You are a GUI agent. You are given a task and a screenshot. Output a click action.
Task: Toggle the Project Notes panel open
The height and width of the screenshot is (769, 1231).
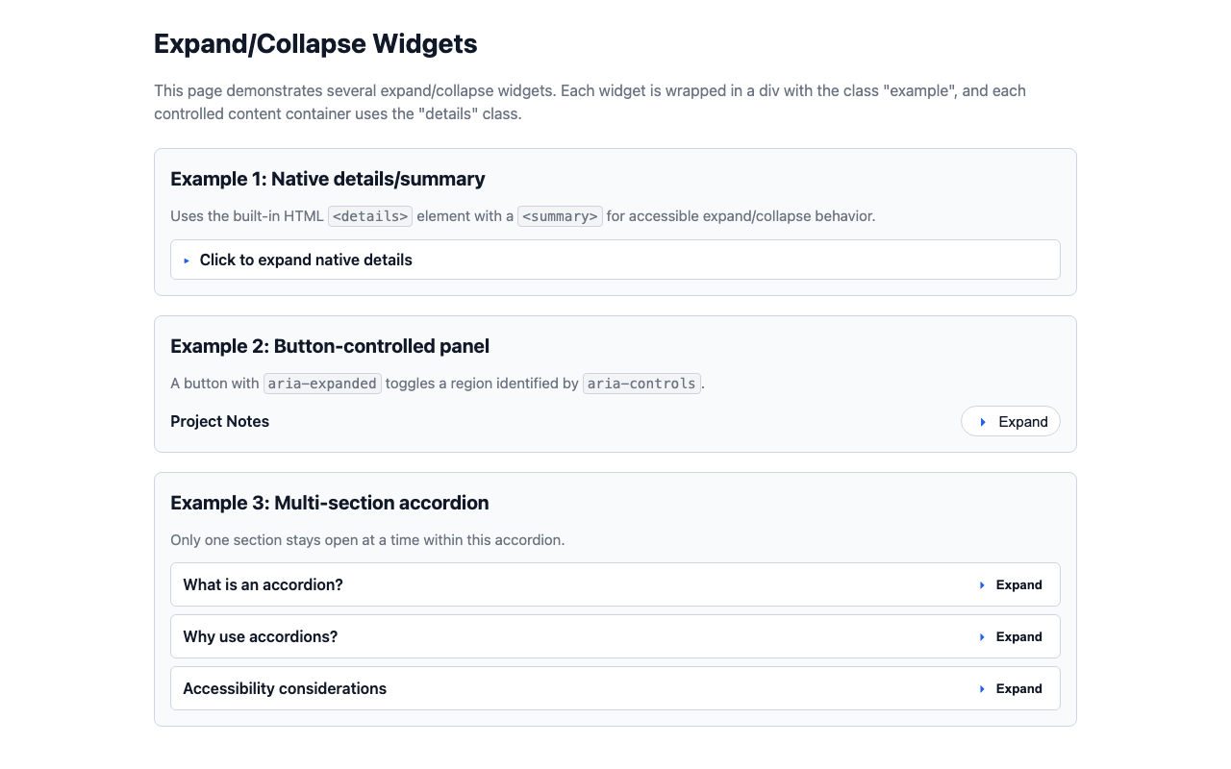[x=1011, y=421]
